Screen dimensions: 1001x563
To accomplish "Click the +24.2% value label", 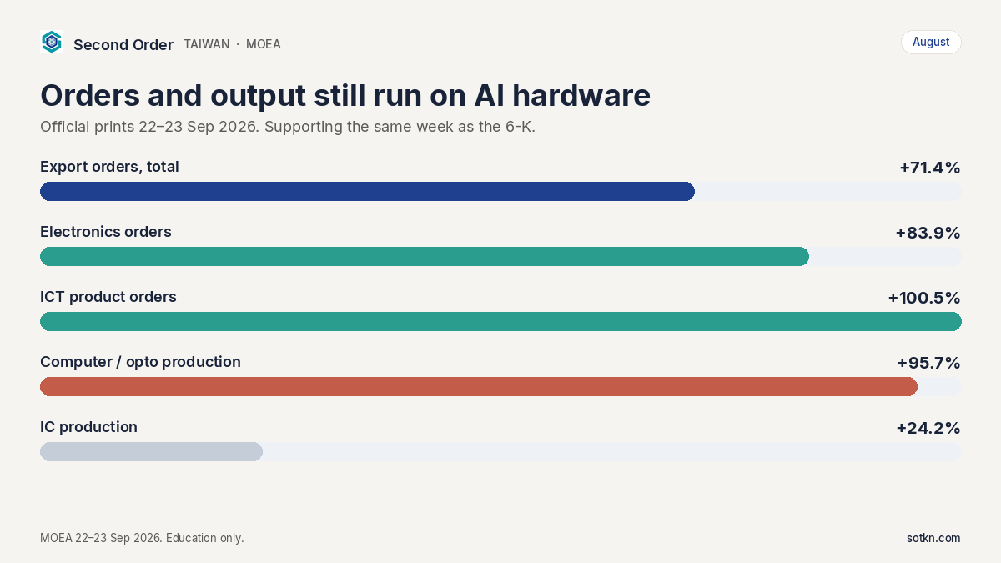I will [x=928, y=428].
